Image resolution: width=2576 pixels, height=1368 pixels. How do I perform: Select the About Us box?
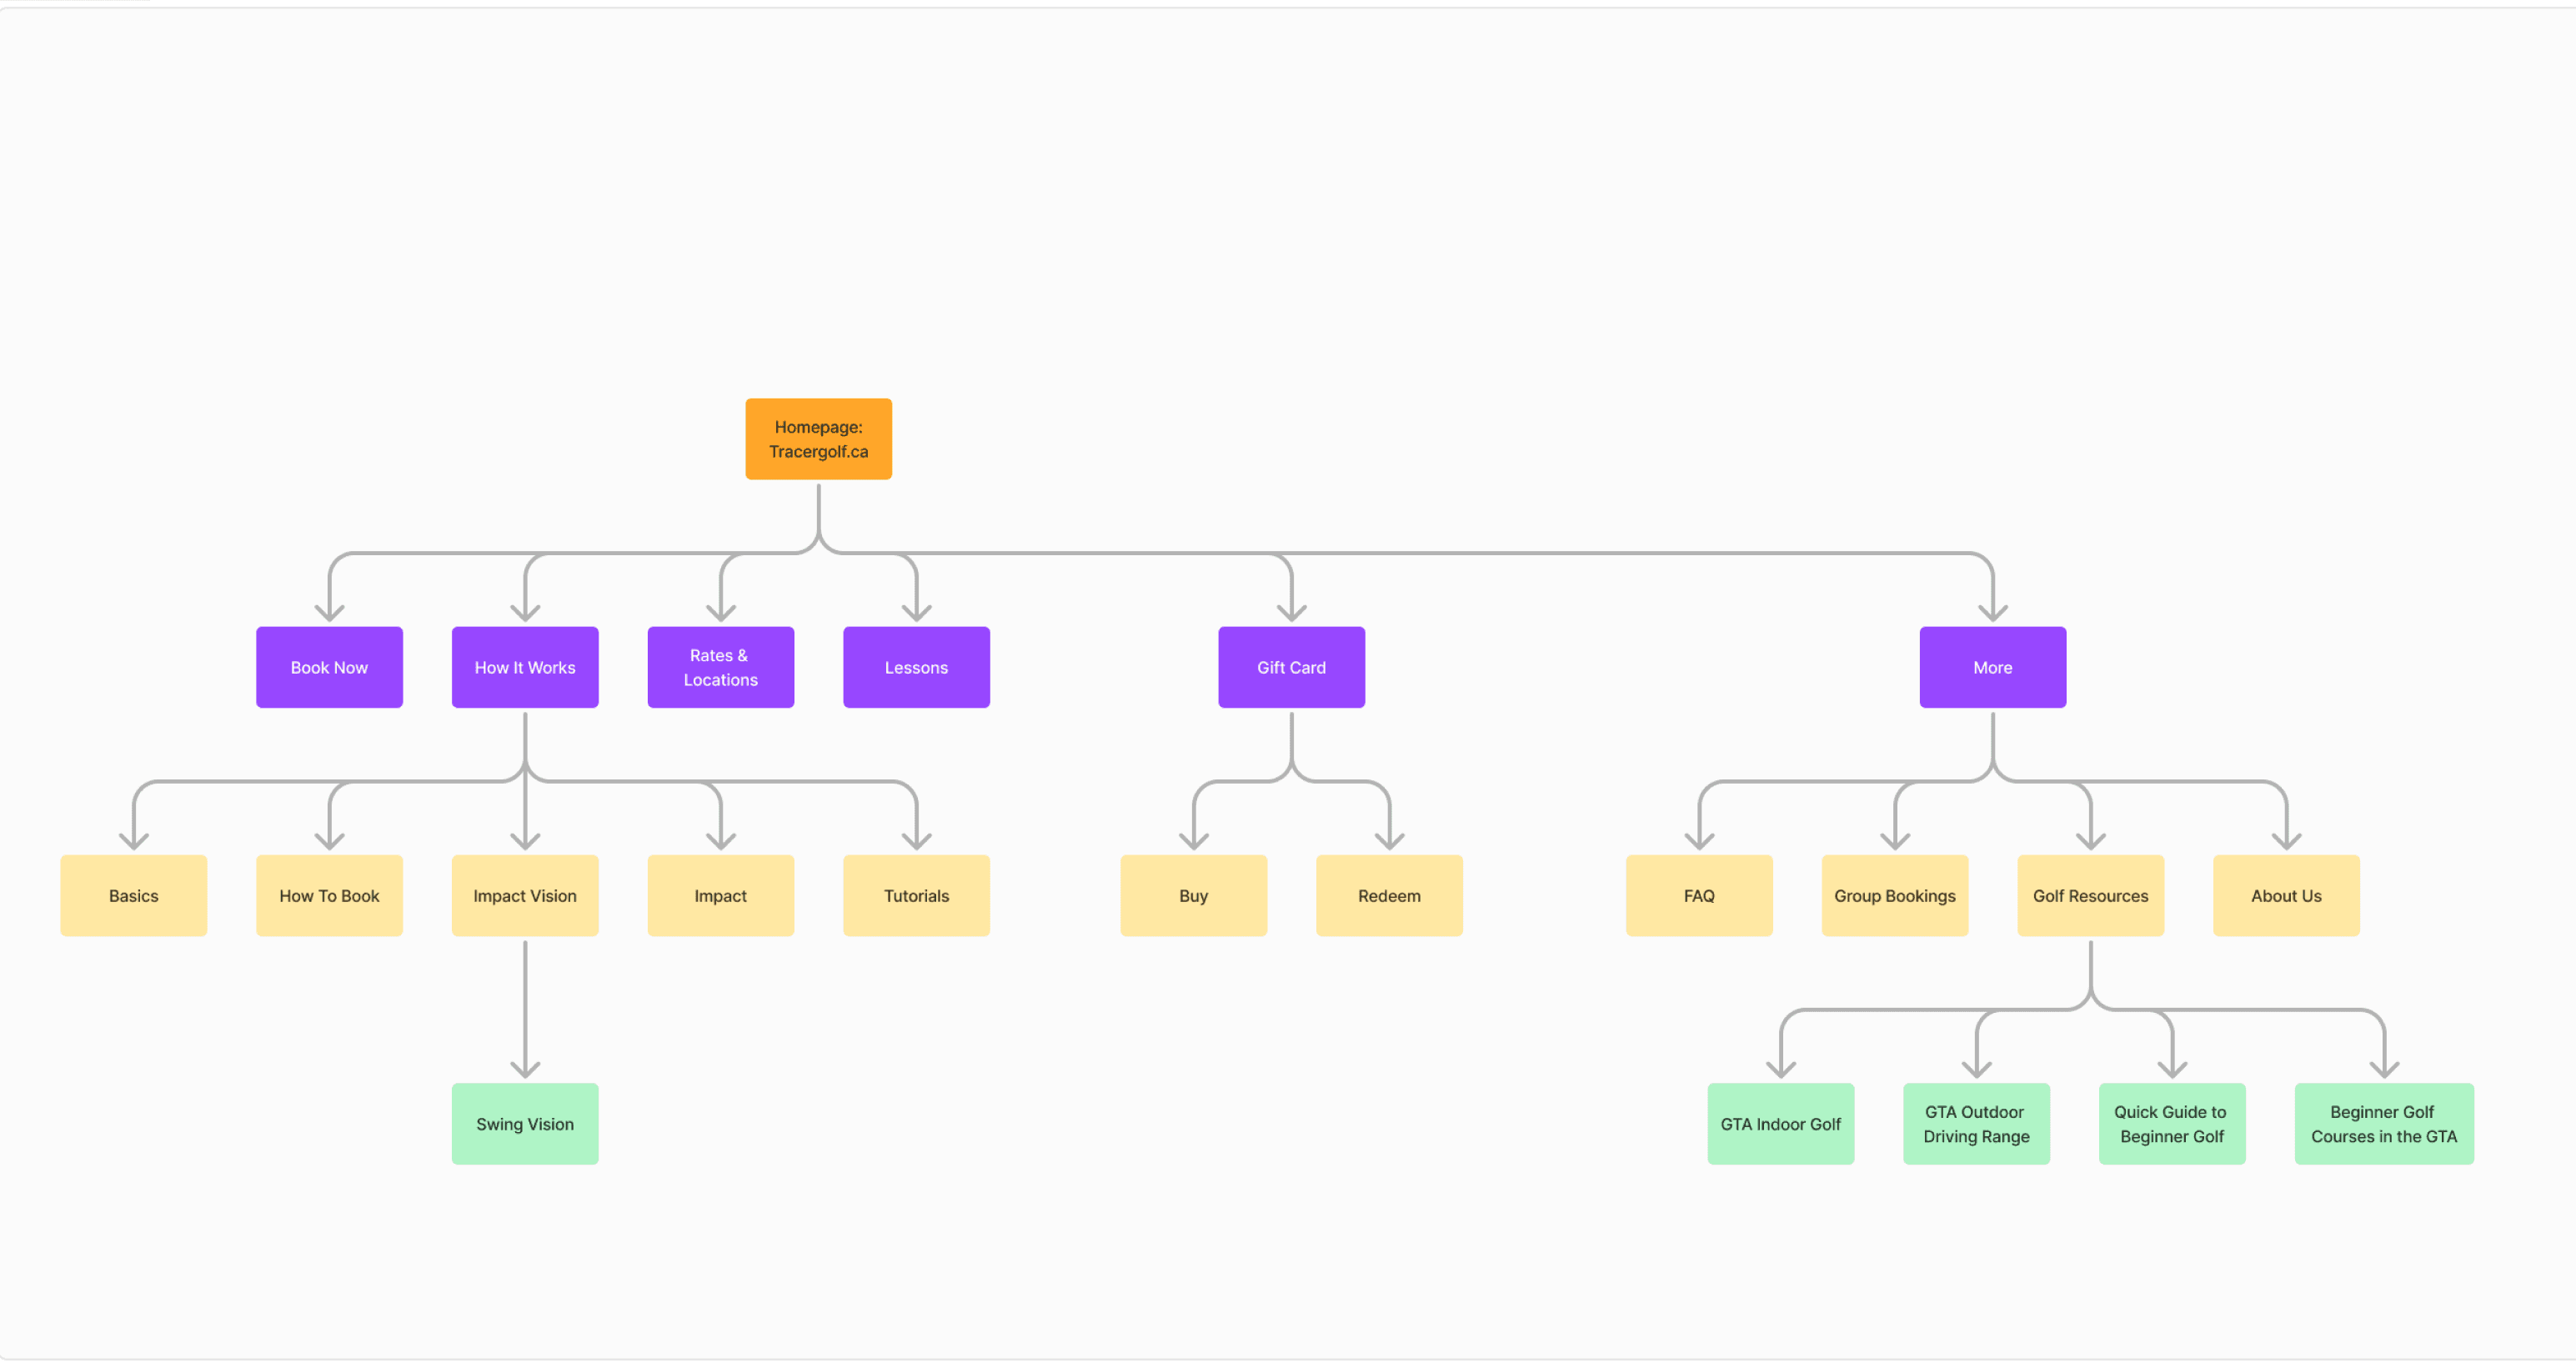[2286, 895]
